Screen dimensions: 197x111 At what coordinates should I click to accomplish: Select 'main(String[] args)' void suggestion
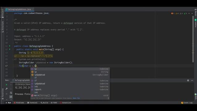click(70, 95)
